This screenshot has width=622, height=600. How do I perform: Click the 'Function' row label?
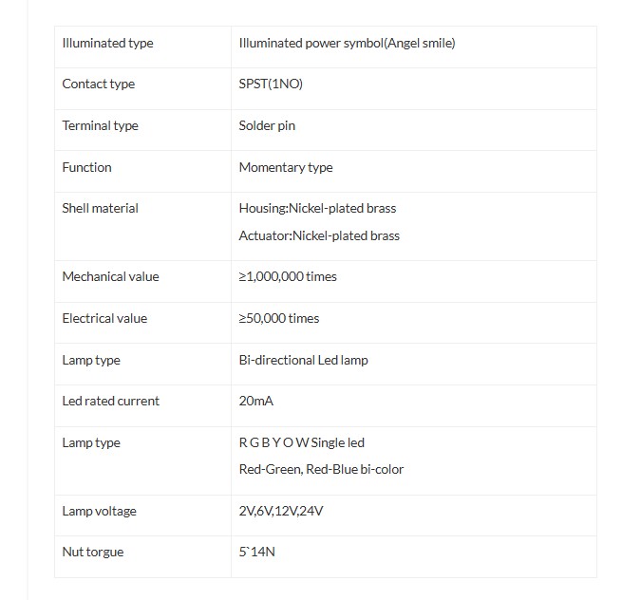tap(86, 167)
